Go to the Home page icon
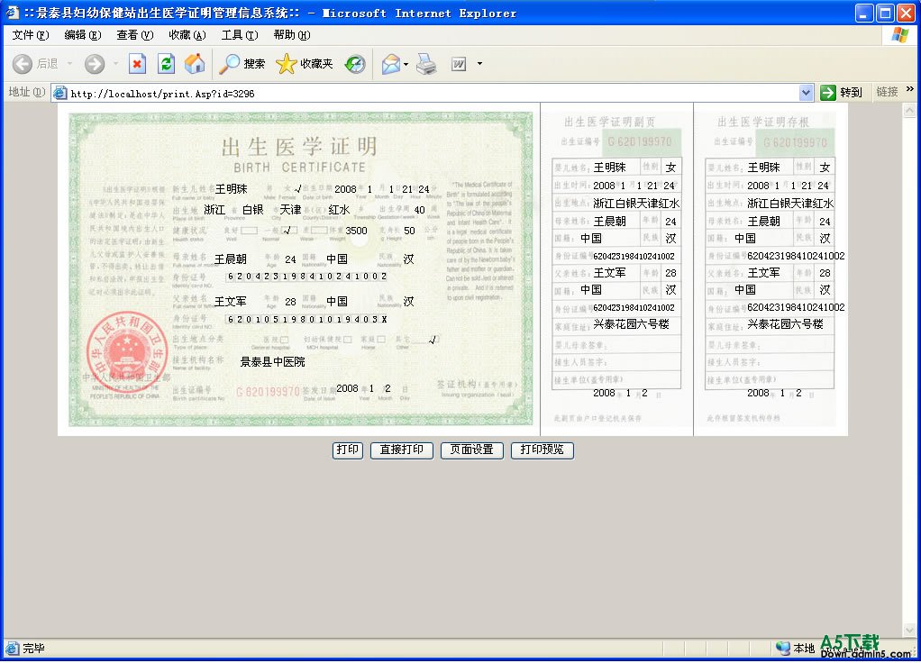The image size is (921, 663). pyautogui.click(x=195, y=64)
